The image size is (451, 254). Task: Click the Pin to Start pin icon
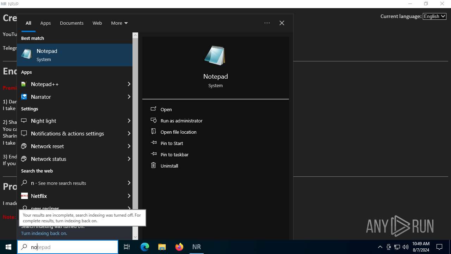click(153, 143)
